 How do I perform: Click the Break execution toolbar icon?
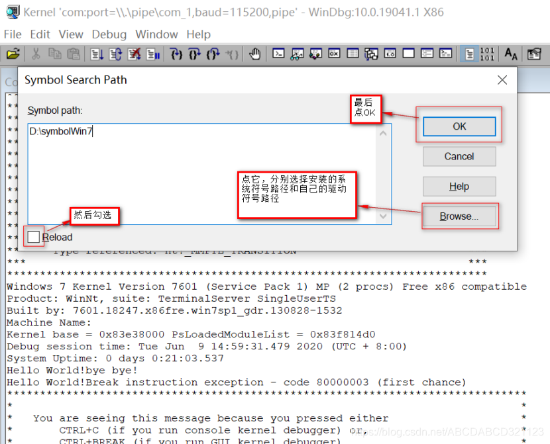153,54
